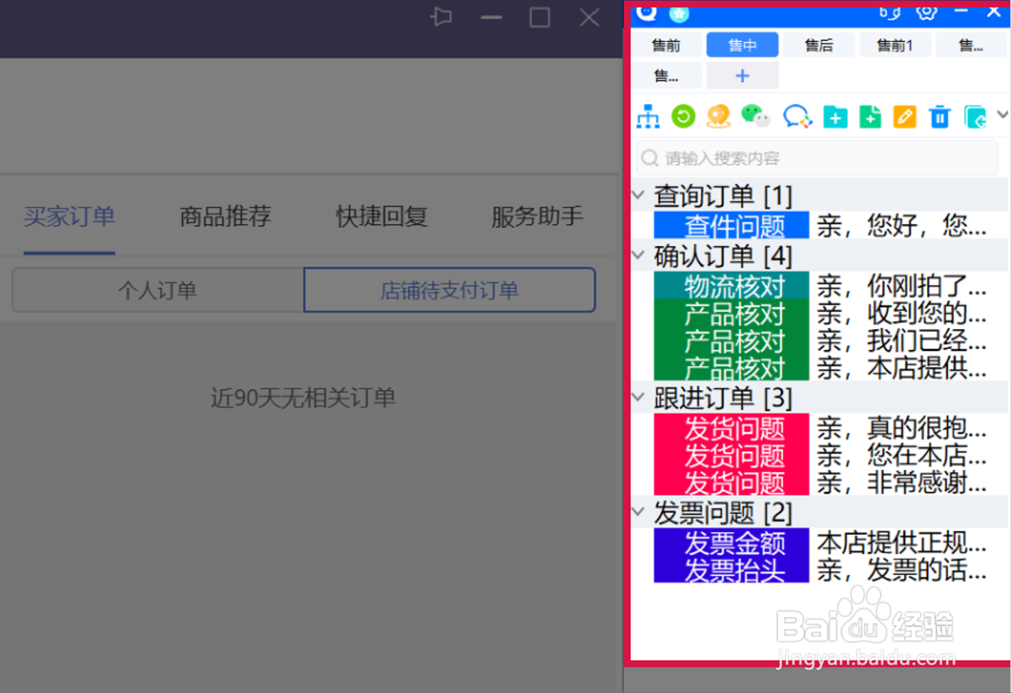Click the blue trash delete icon
The image size is (1012, 693).
pos(939,118)
